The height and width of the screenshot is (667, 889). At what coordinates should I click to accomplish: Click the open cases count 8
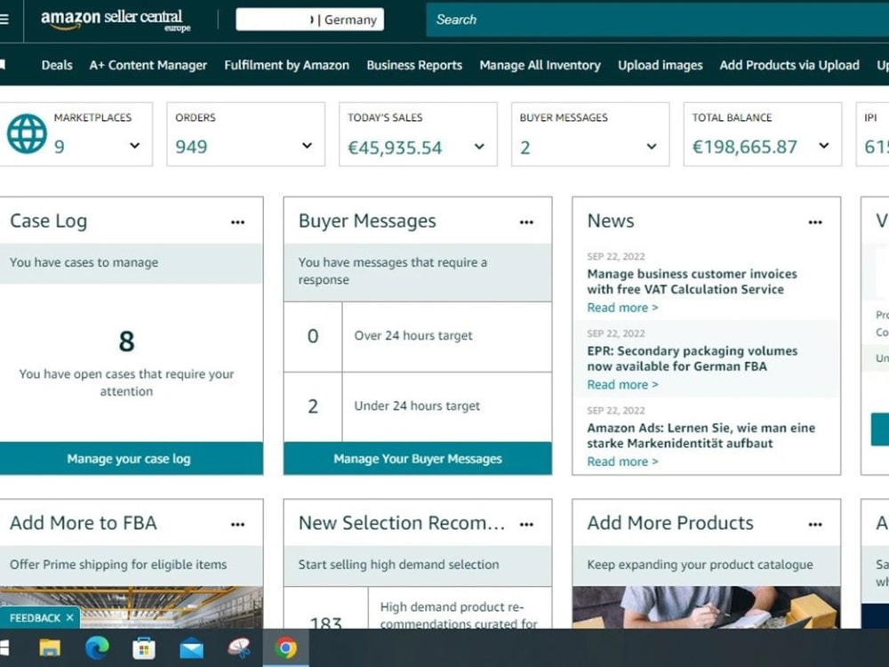pos(126,341)
